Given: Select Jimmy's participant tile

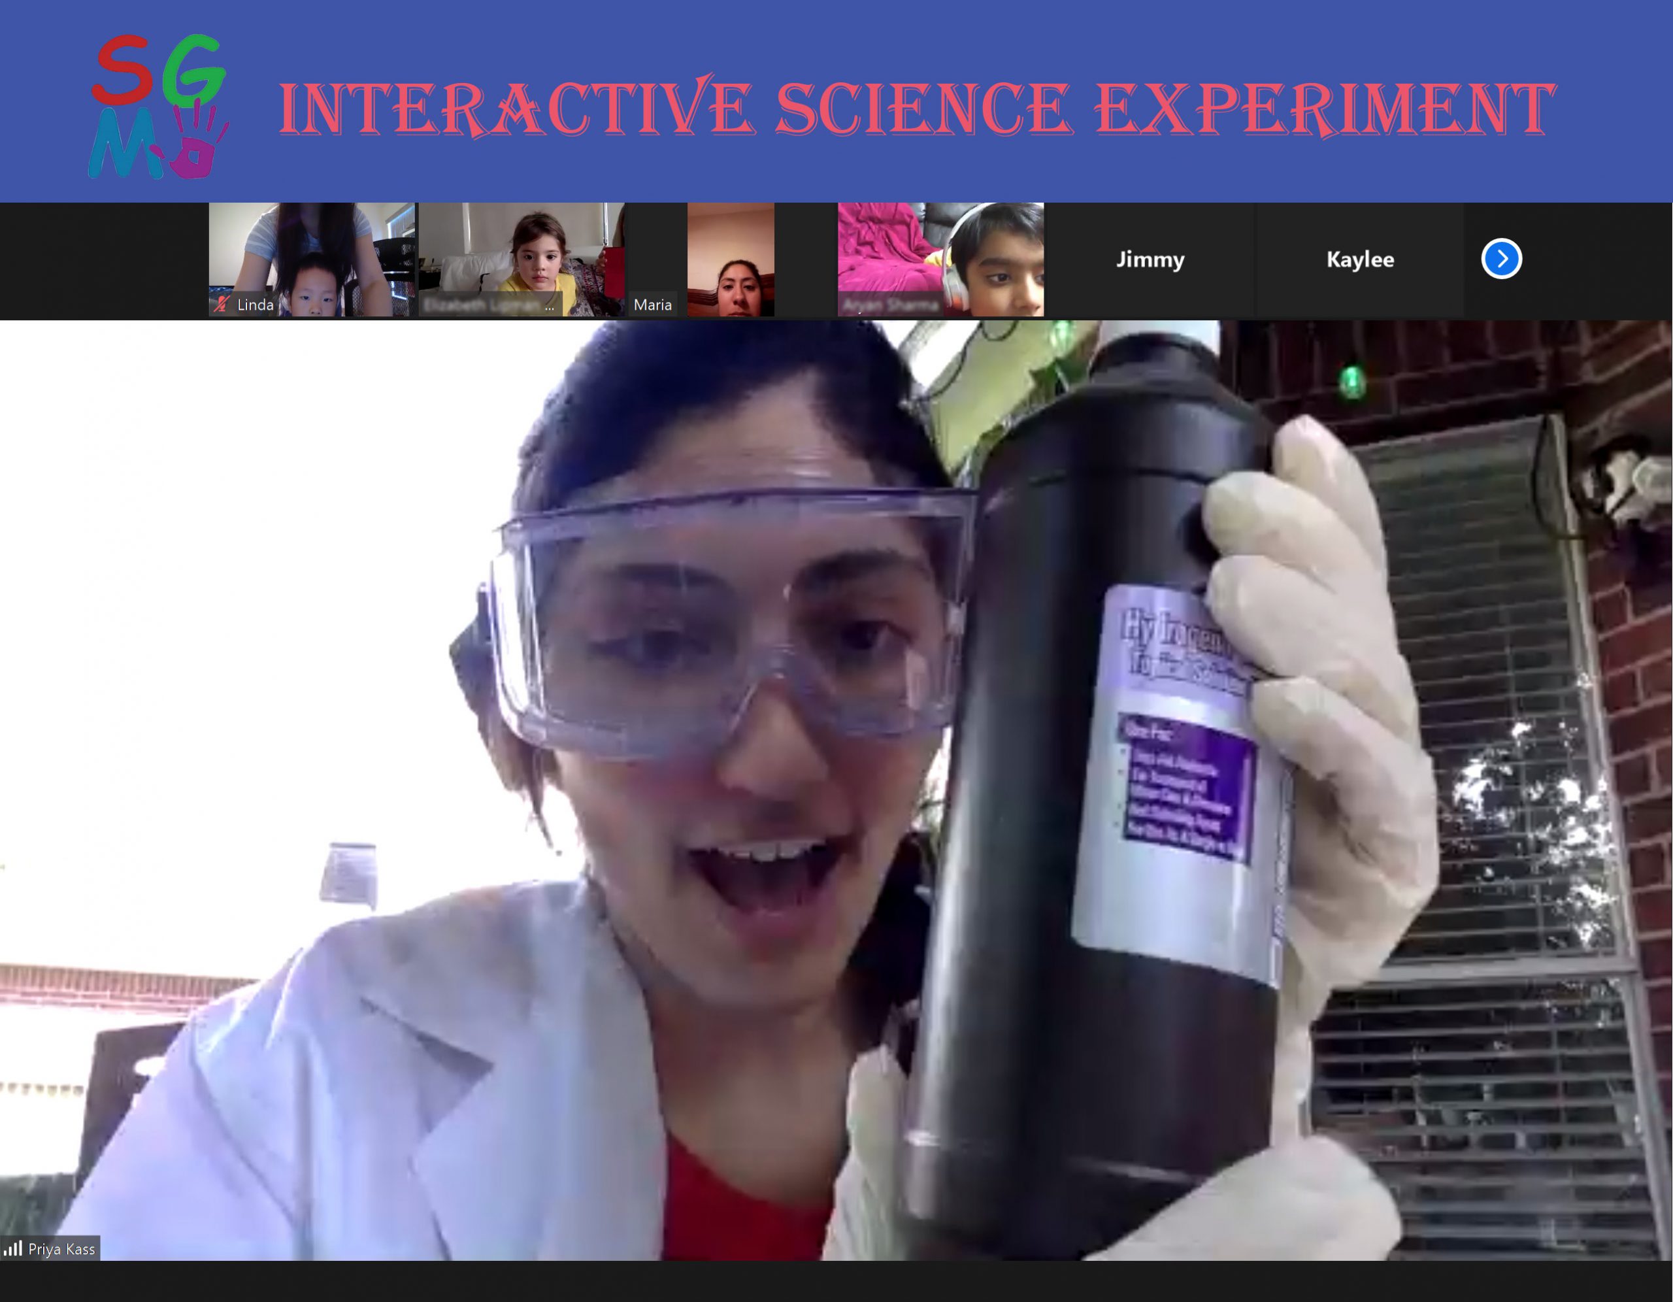Looking at the screenshot, I should (1150, 259).
